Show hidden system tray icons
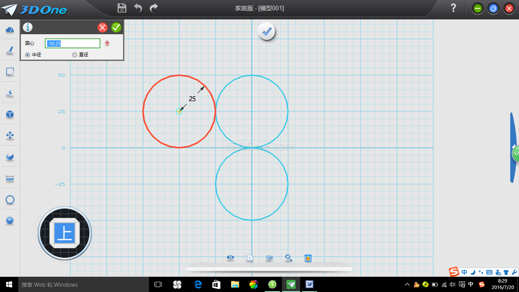 (x=407, y=284)
